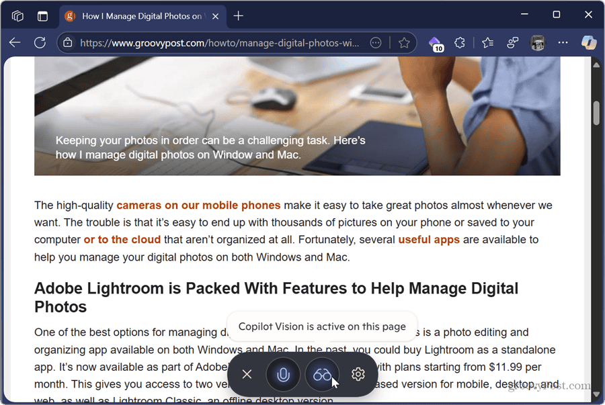Image resolution: width=605 pixels, height=405 pixels.
Task: Add this page to favorites star
Action: tap(404, 42)
